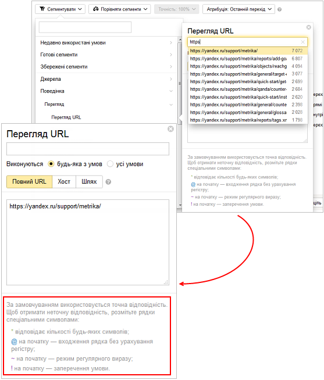This screenshot has height=380, width=324.
Task: Select suggestion with general/counte
Action: pyautogui.click(x=248, y=105)
